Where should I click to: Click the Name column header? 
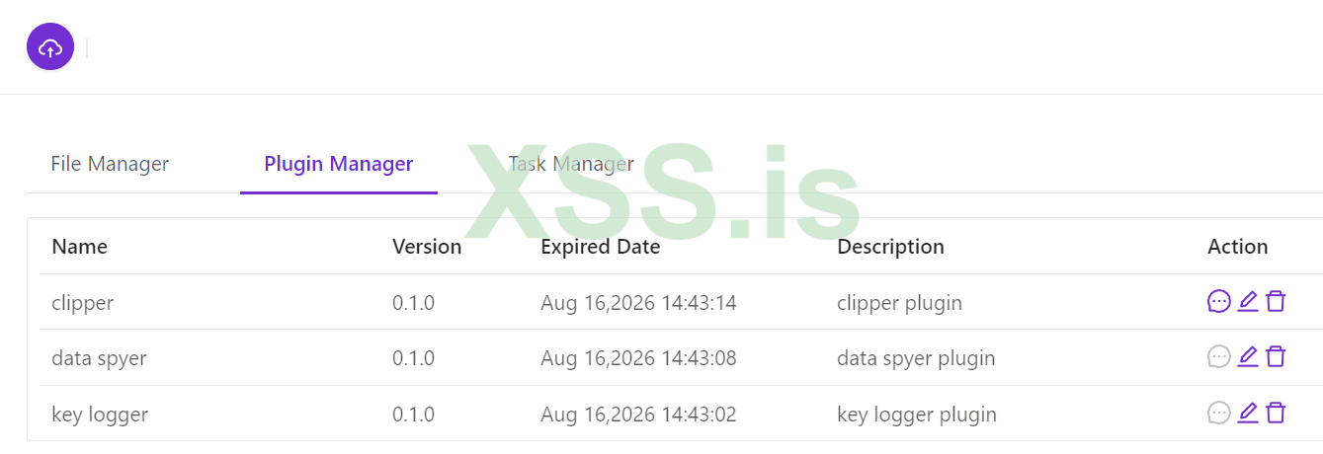pyautogui.click(x=80, y=247)
